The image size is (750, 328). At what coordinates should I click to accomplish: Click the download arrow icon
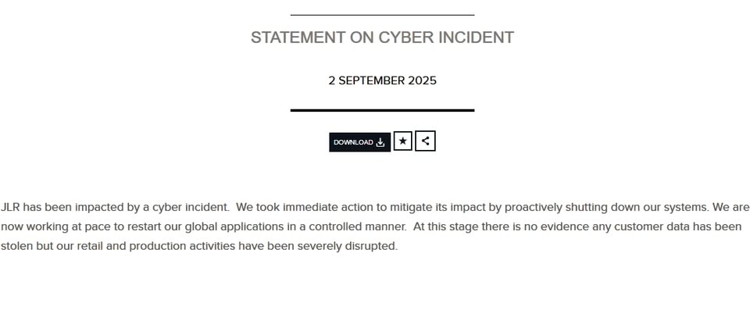point(380,142)
